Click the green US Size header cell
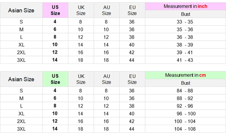Screen dimensions: 226x135 pyautogui.click(x=56, y=79)
